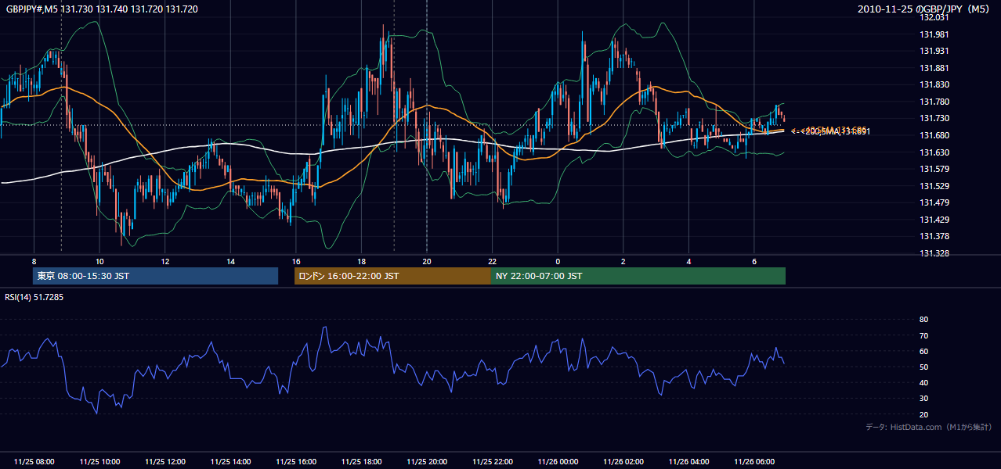Click the 11/25 14:00 date axis label
The height and width of the screenshot is (469, 1001).
(230, 461)
